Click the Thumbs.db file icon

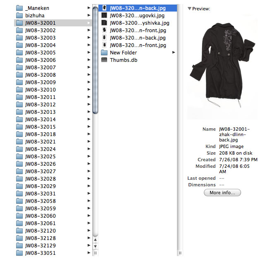pyautogui.click(x=105, y=60)
